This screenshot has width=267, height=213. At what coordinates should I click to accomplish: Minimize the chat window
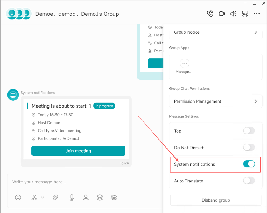point(245,3)
